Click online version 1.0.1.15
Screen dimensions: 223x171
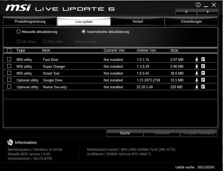pyautogui.click(x=143, y=60)
